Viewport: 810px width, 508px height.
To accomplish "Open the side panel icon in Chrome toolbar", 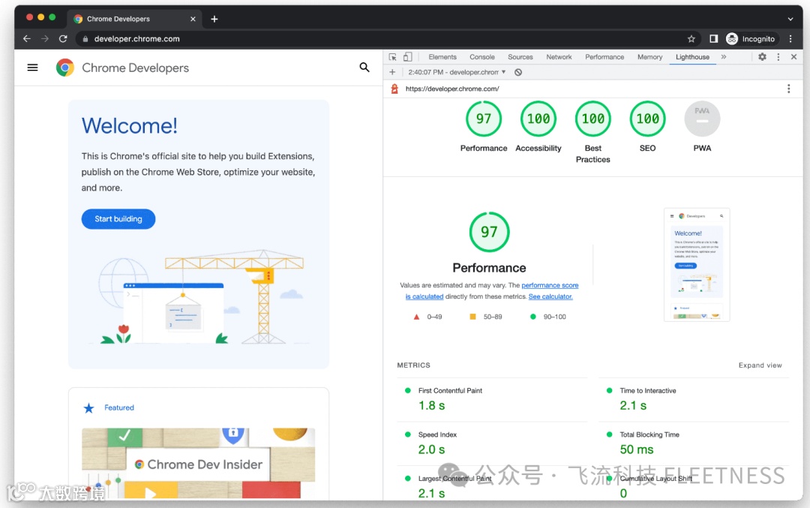I will (713, 39).
